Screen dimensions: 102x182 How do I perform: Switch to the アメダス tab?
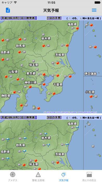point(13,177)
